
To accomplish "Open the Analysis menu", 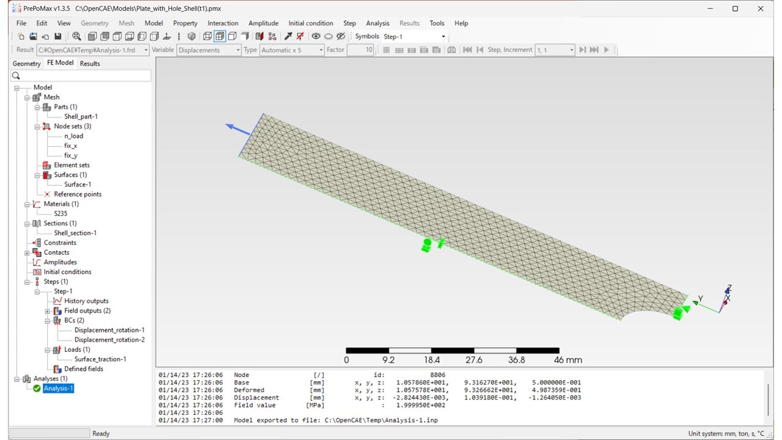I will coord(378,23).
